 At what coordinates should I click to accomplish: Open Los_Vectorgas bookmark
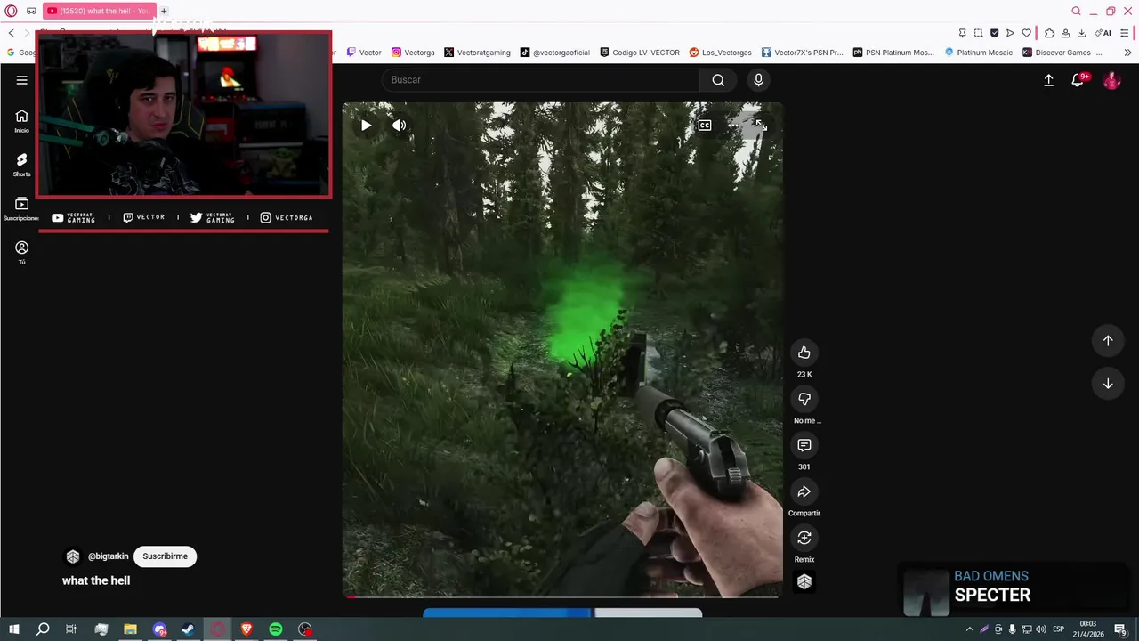720,53
